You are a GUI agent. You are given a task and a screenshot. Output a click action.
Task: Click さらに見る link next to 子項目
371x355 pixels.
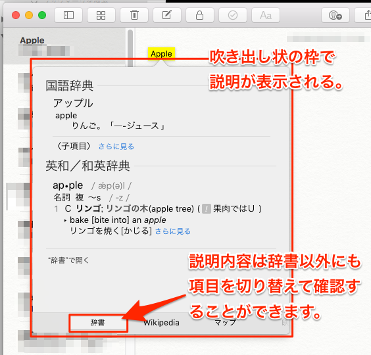116,147
